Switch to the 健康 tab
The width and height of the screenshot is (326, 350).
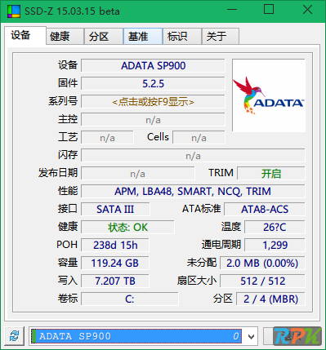click(65, 36)
